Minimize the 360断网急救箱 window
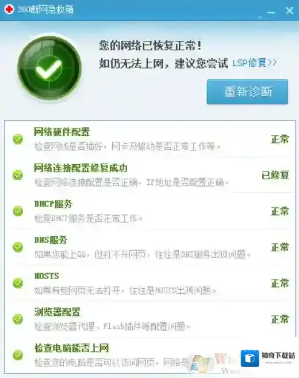 [x=271, y=12]
